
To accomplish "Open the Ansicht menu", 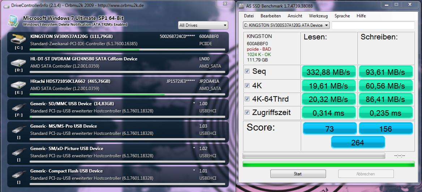I will pos(295,16).
